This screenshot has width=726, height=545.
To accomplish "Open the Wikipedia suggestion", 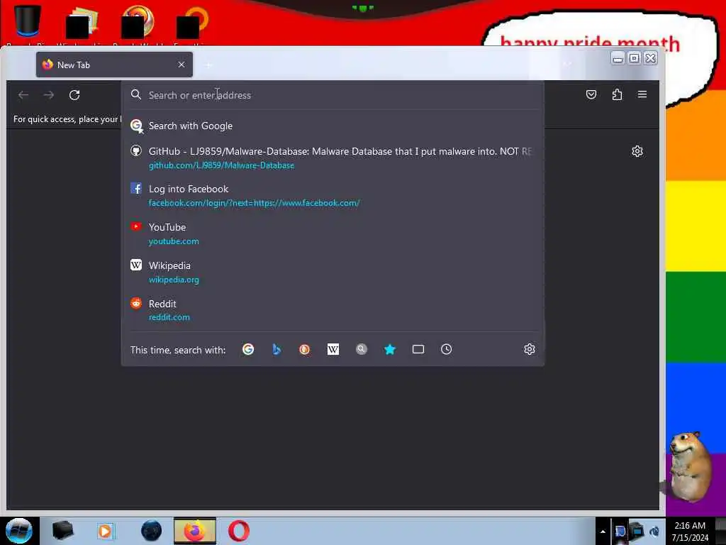I will pyautogui.click(x=333, y=272).
